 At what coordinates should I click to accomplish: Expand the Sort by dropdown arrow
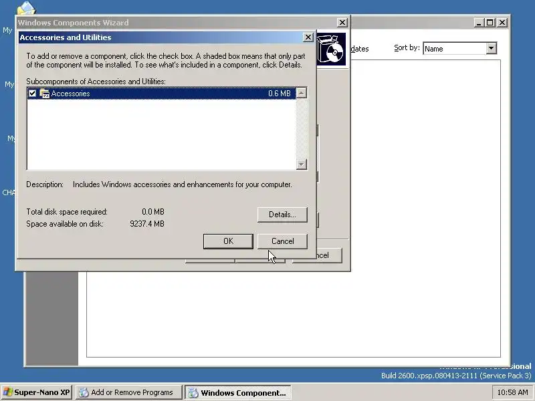coord(491,48)
